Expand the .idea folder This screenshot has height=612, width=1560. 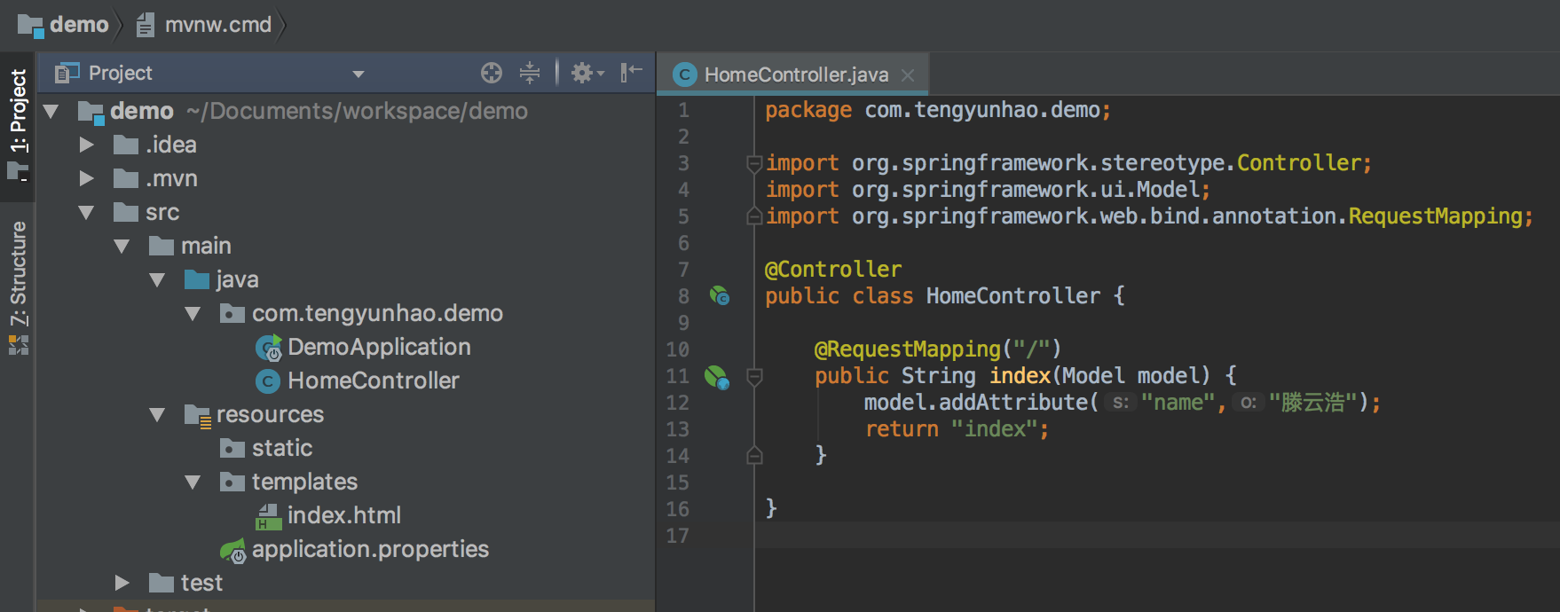86,145
